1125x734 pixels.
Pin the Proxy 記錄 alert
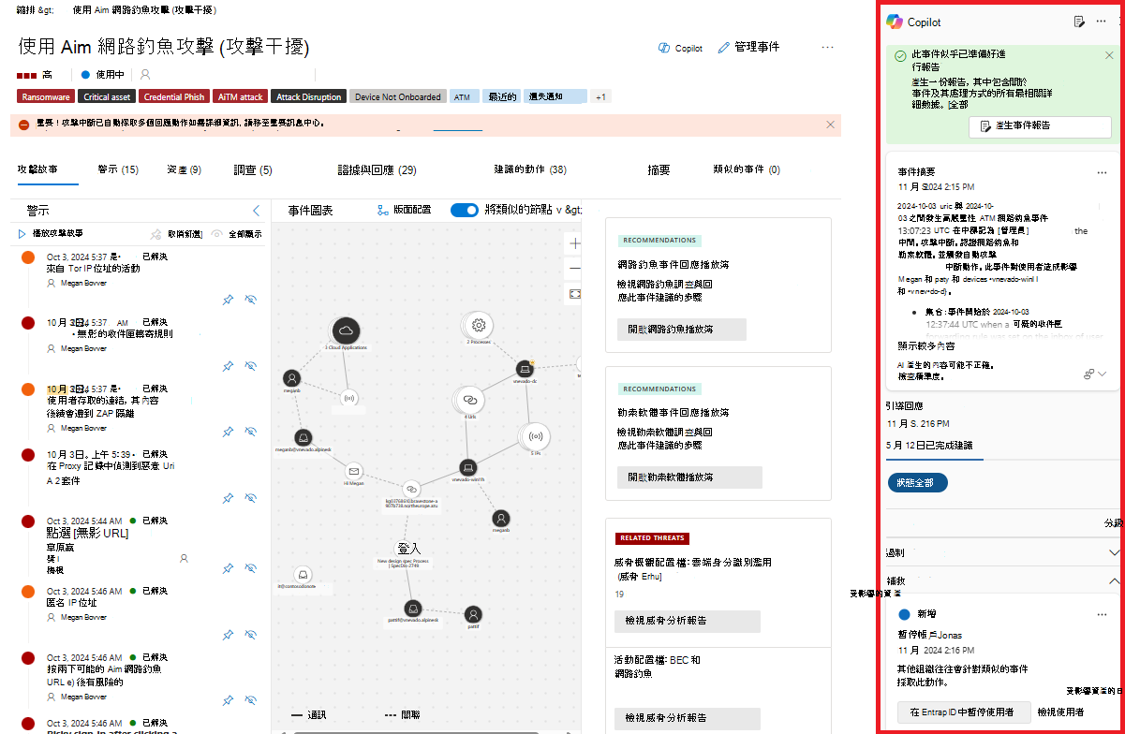pos(228,499)
